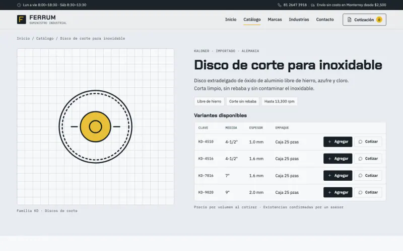Go to the Inicio nav item
This screenshot has height=251, width=403.
tap(231, 20)
